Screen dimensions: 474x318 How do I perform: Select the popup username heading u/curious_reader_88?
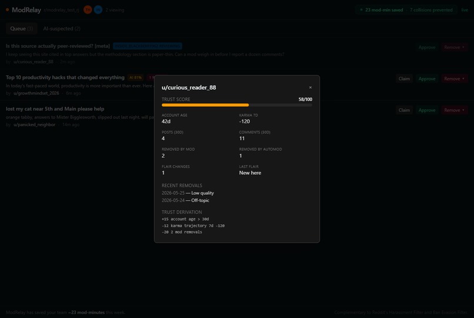pyautogui.click(x=189, y=87)
